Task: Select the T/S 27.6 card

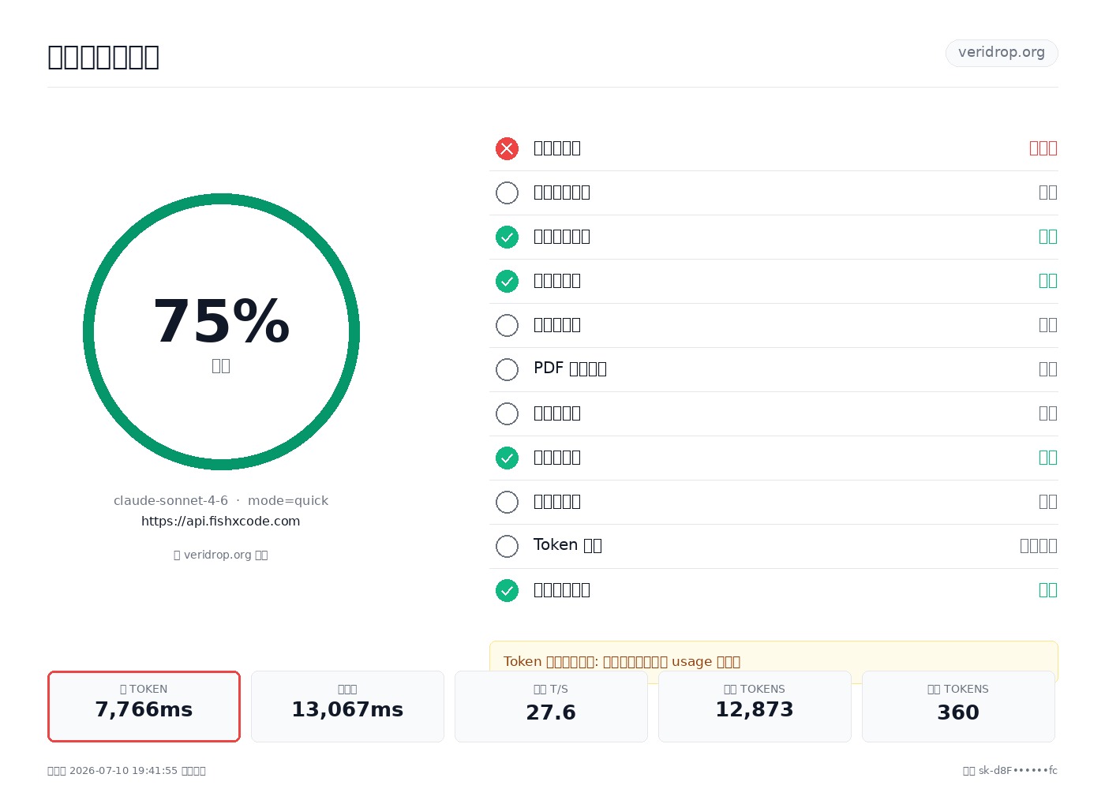Action: point(551,706)
